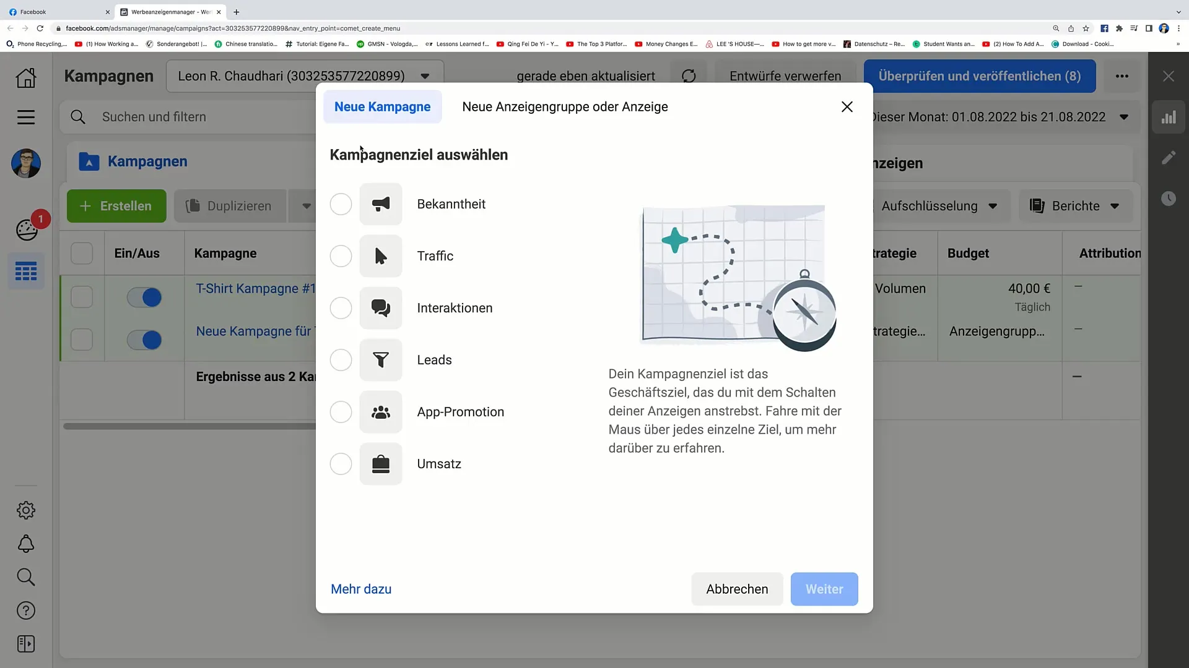The height and width of the screenshot is (668, 1189).
Task: Reload the page in browser toolbar
Action: (x=40, y=28)
